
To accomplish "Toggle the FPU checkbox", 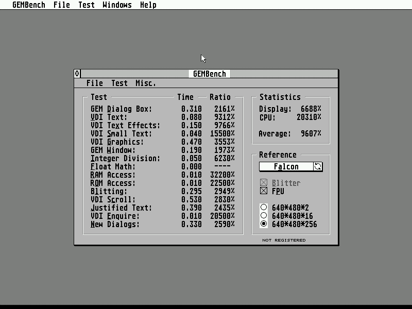I will [264, 191].
